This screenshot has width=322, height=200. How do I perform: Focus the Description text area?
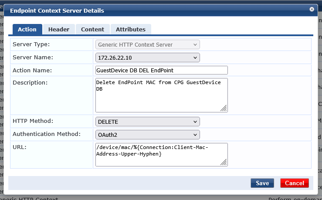click(x=161, y=95)
